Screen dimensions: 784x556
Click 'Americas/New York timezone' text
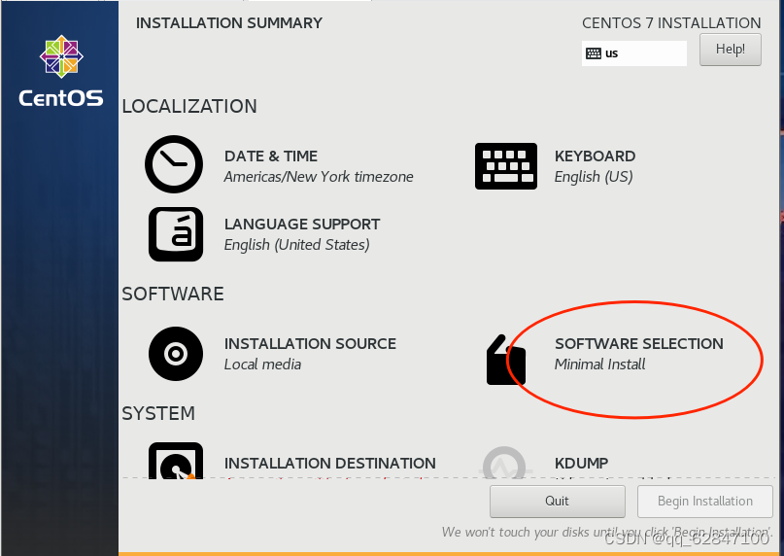(x=319, y=177)
